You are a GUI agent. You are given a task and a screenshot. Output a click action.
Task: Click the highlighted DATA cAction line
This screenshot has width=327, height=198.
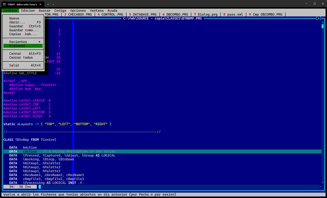tap(162, 152)
